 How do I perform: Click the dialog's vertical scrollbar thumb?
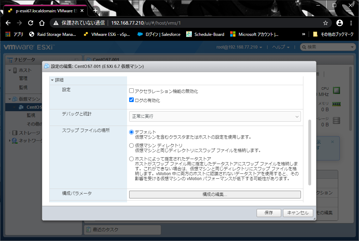click(x=309, y=152)
